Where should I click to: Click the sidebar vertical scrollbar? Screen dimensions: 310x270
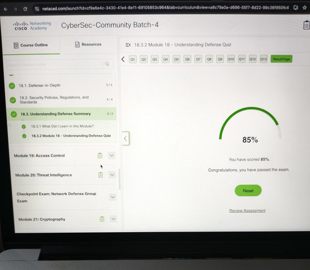119,179
